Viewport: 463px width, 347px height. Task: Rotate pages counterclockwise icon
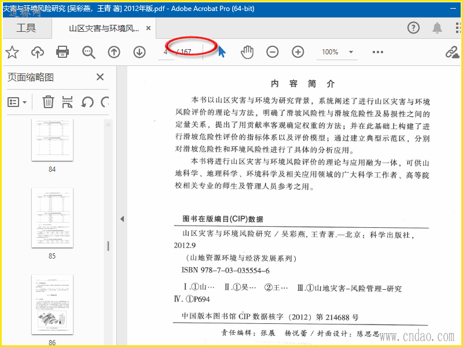[x=87, y=102]
